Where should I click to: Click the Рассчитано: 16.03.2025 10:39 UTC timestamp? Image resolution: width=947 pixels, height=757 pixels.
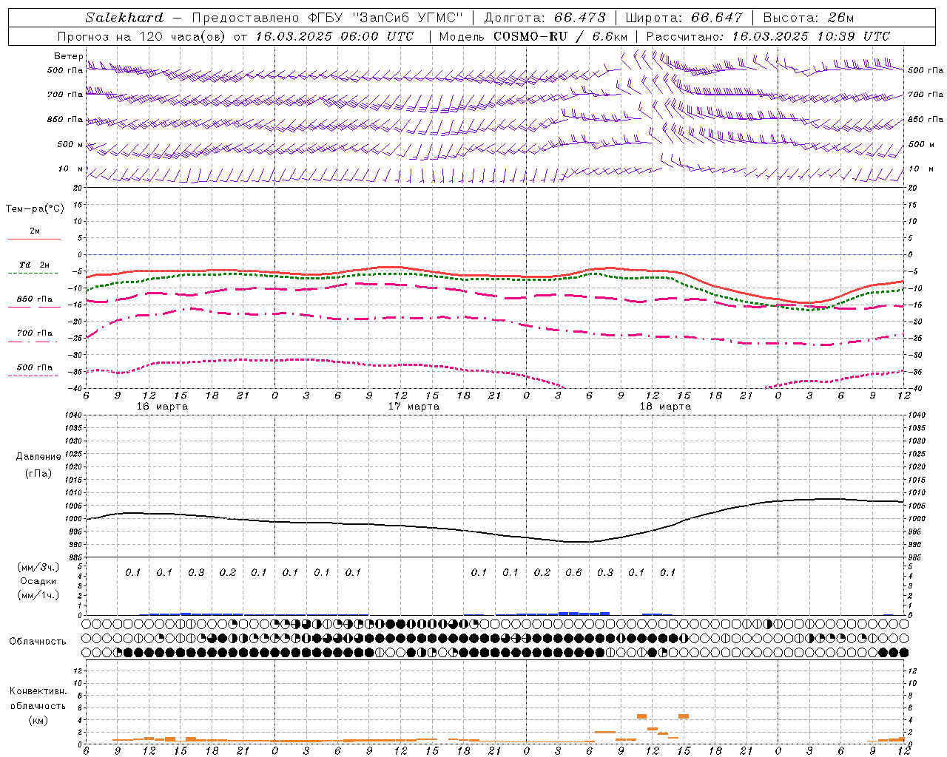(x=768, y=36)
